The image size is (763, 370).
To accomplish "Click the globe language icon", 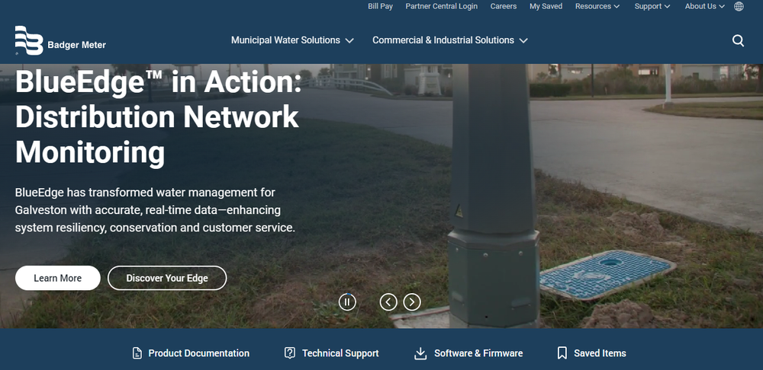I will pyautogui.click(x=739, y=6).
